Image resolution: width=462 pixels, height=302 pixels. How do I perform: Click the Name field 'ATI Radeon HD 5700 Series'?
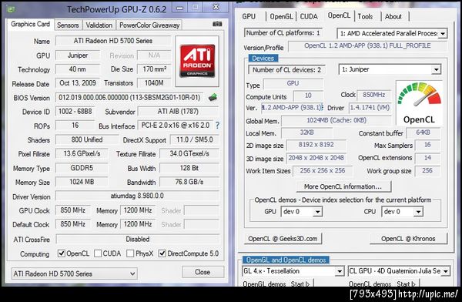point(113,41)
